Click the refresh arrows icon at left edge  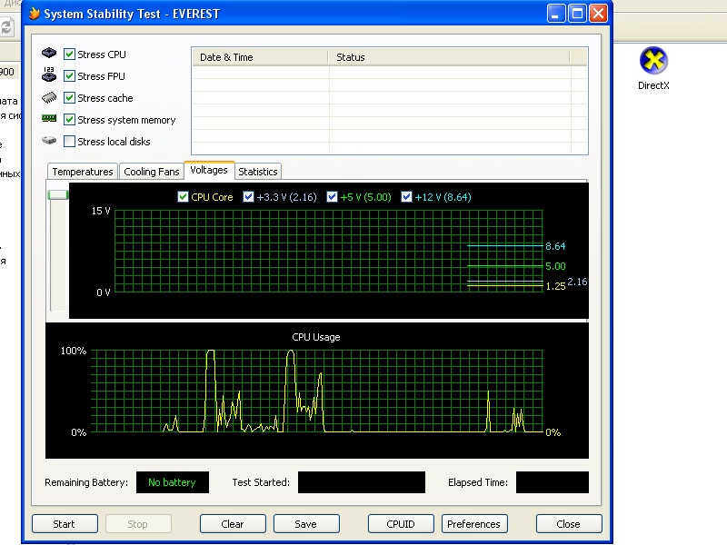6,27
